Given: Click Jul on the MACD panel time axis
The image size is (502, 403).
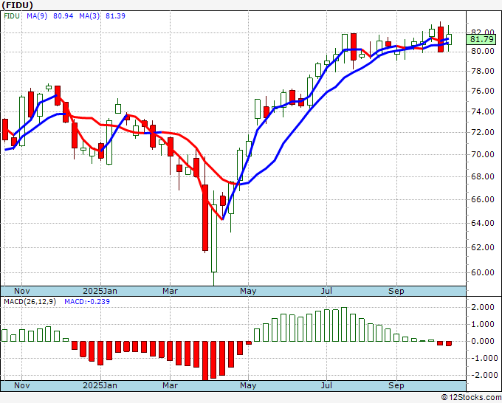Looking at the screenshot, I should click(x=326, y=385).
